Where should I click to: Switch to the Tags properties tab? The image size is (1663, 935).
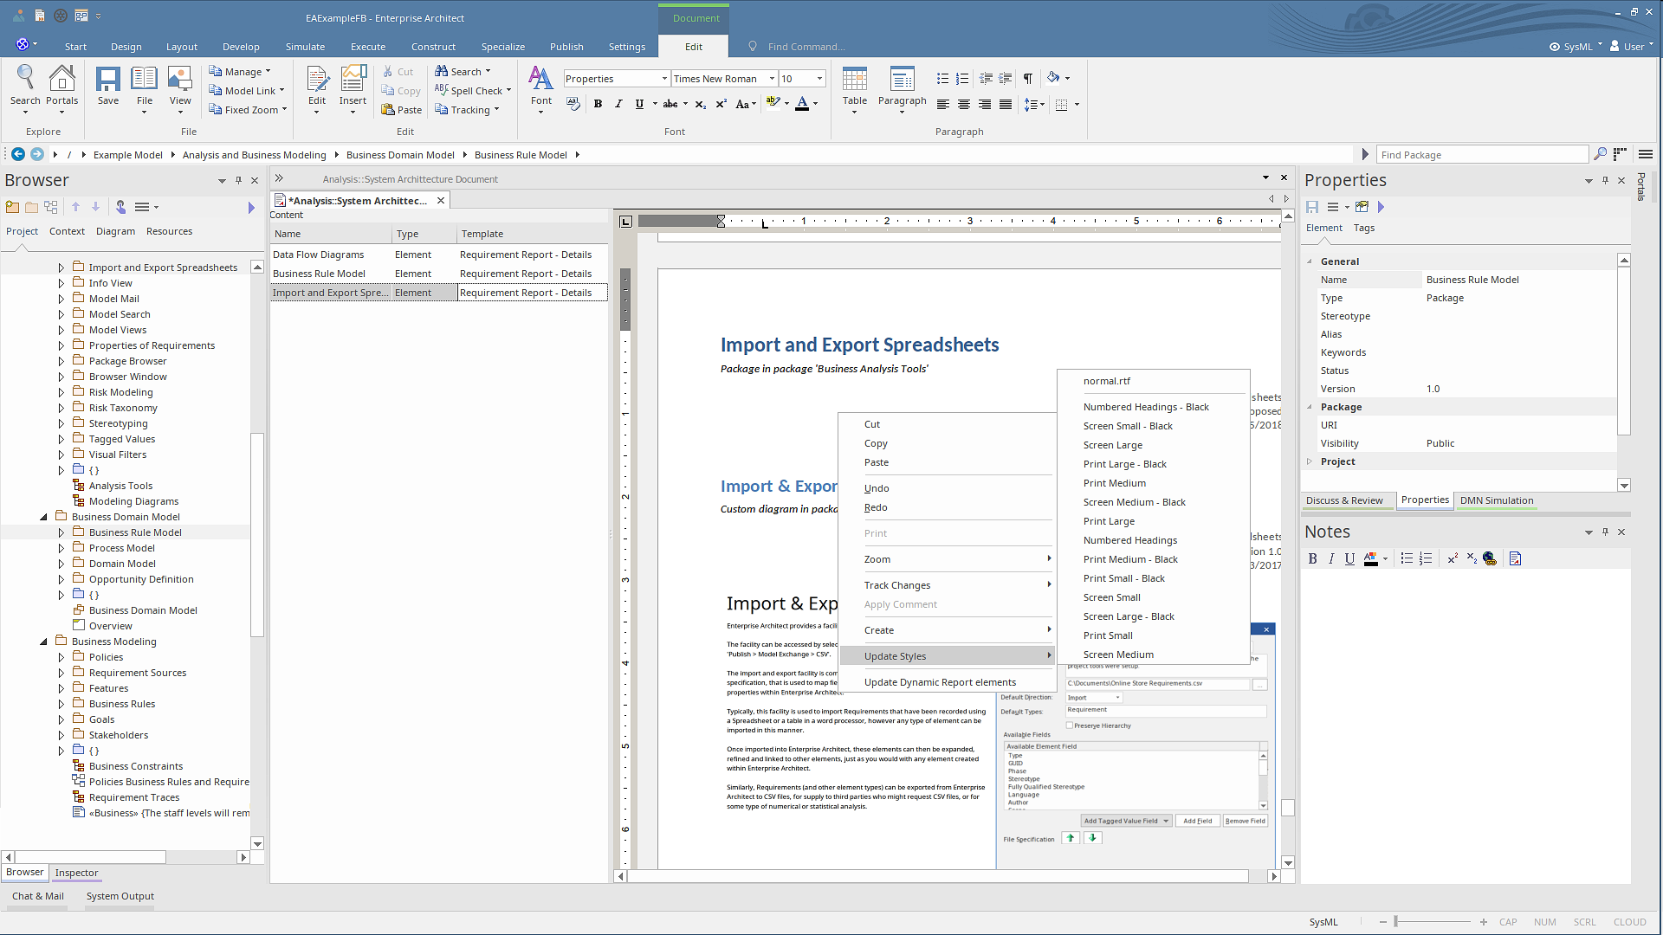pos(1363,228)
